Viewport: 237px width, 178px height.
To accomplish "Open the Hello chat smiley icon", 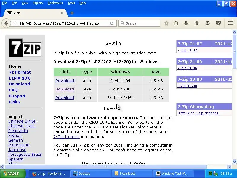I will pos(208,23).
